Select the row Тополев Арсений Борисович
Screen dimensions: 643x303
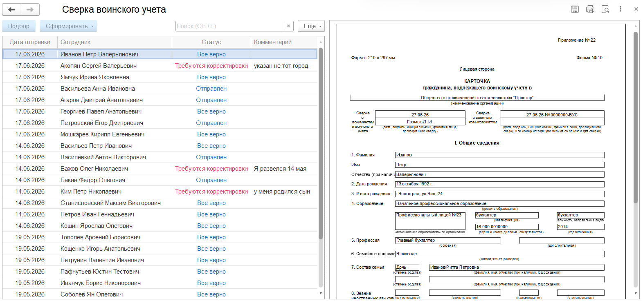coord(160,237)
